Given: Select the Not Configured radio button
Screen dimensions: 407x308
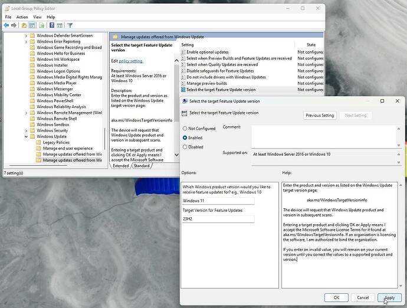Looking at the screenshot, I should (x=185, y=128).
